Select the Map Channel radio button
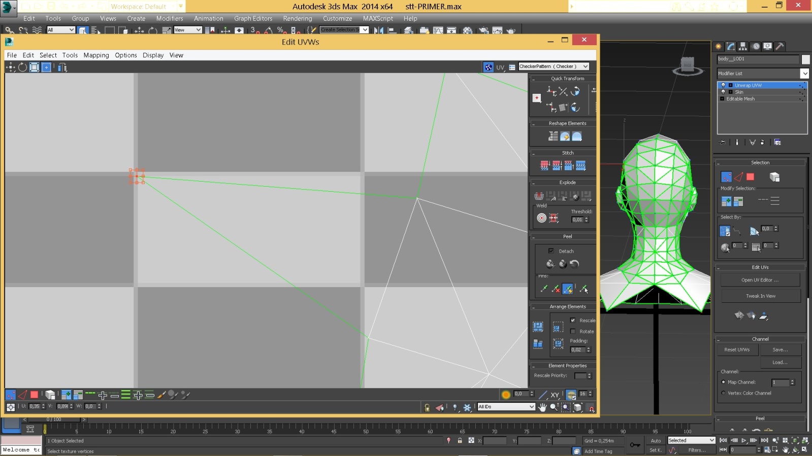This screenshot has height=456, width=812. (x=723, y=382)
